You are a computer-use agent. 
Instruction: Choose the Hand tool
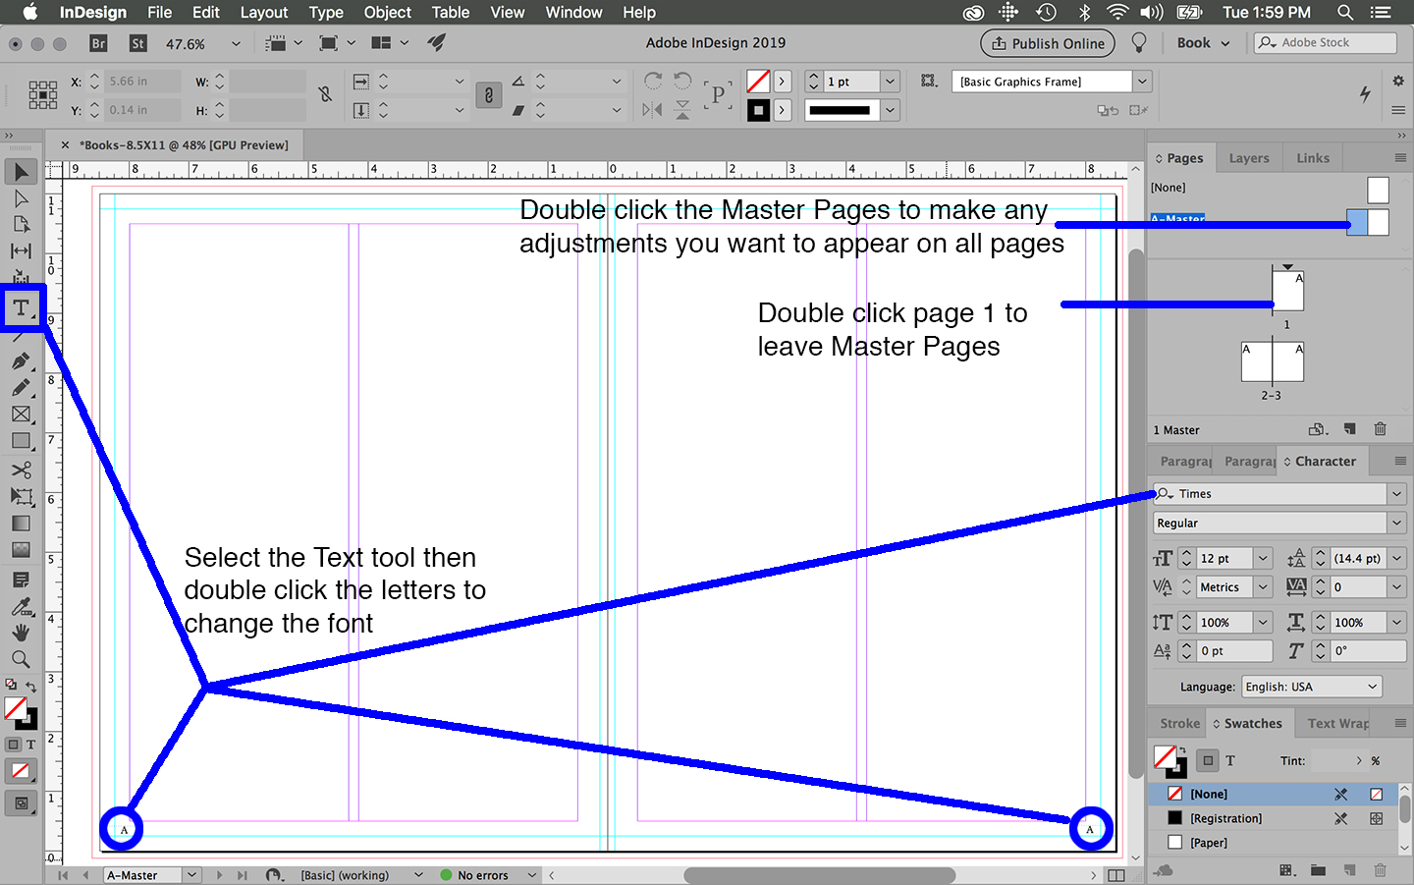coord(21,634)
